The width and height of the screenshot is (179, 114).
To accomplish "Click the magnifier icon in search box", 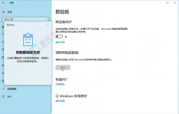I will point(47,20).
